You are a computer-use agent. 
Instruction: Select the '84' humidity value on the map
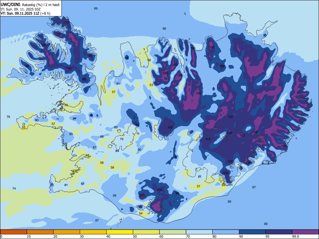coord(117,151)
